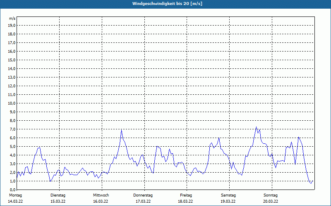Click the 10,0 y-axis label
331x206 pixels.
click(x=12, y=103)
